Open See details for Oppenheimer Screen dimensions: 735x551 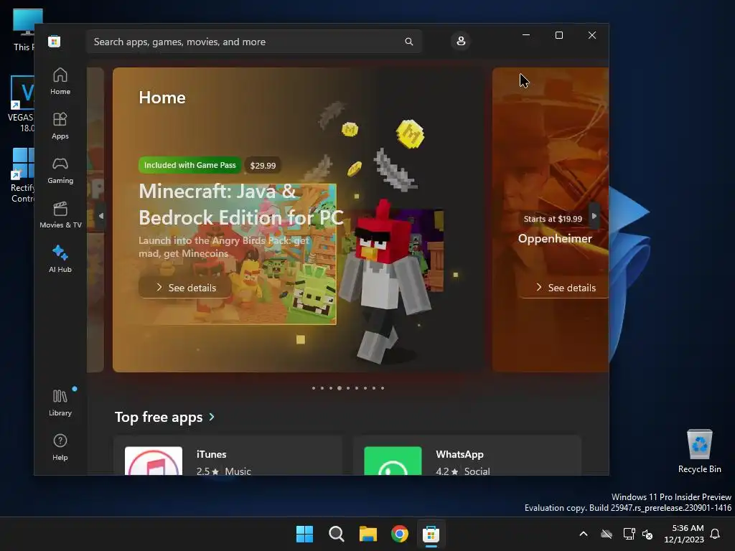[565, 288]
